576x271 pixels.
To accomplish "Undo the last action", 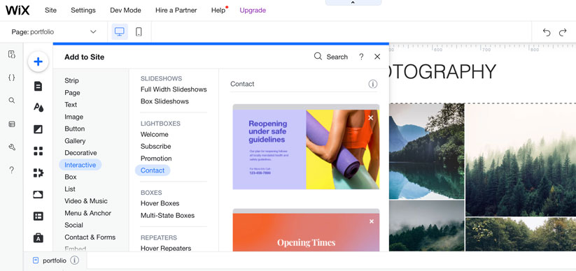I will coord(547,32).
